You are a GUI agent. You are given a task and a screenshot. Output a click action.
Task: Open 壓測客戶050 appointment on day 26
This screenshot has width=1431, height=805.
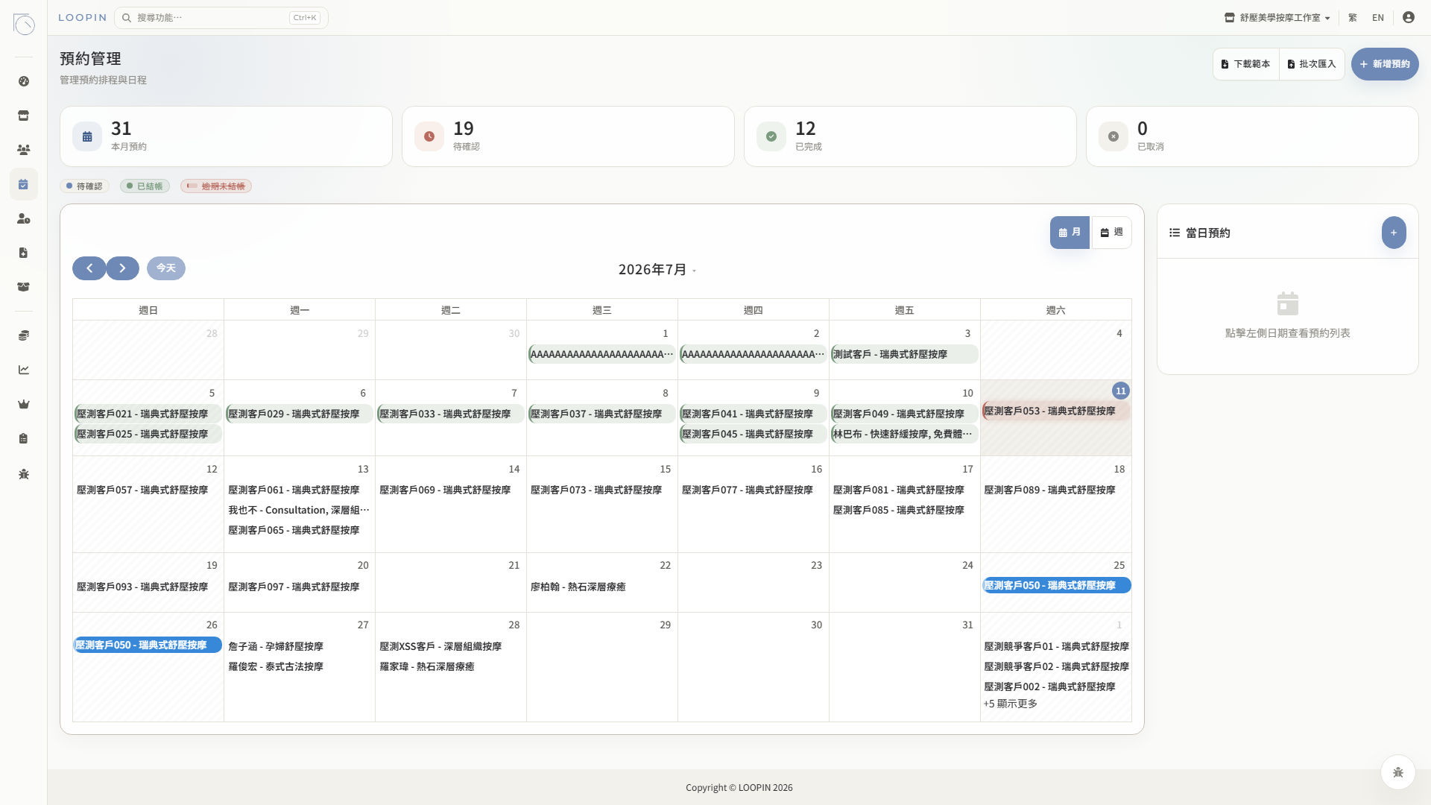point(148,645)
